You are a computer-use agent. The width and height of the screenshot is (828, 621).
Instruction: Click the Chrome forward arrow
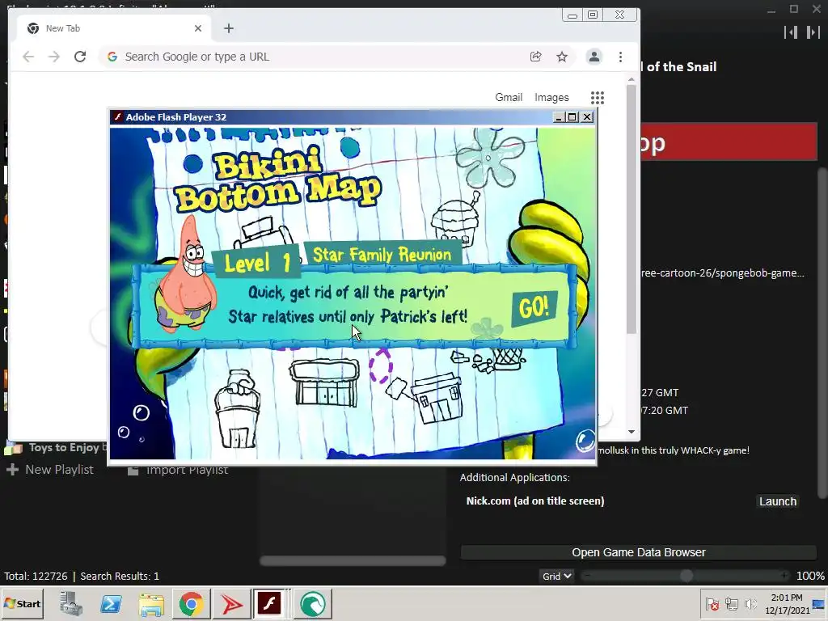(x=54, y=57)
